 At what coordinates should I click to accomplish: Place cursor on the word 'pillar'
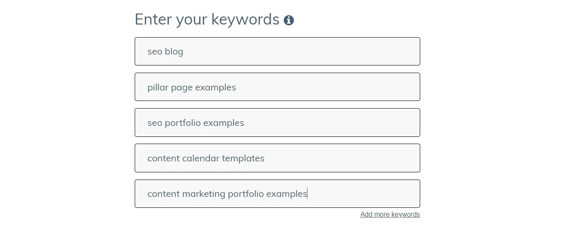coord(158,87)
